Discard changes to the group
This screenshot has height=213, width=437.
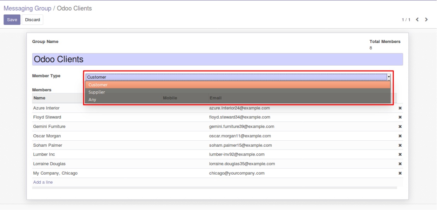click(32, 20)
